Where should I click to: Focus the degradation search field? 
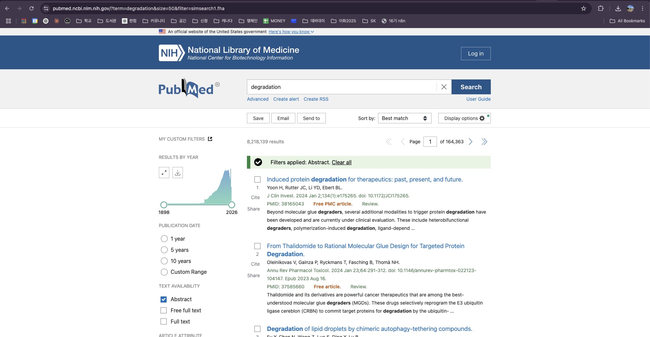tap(342, 87)
